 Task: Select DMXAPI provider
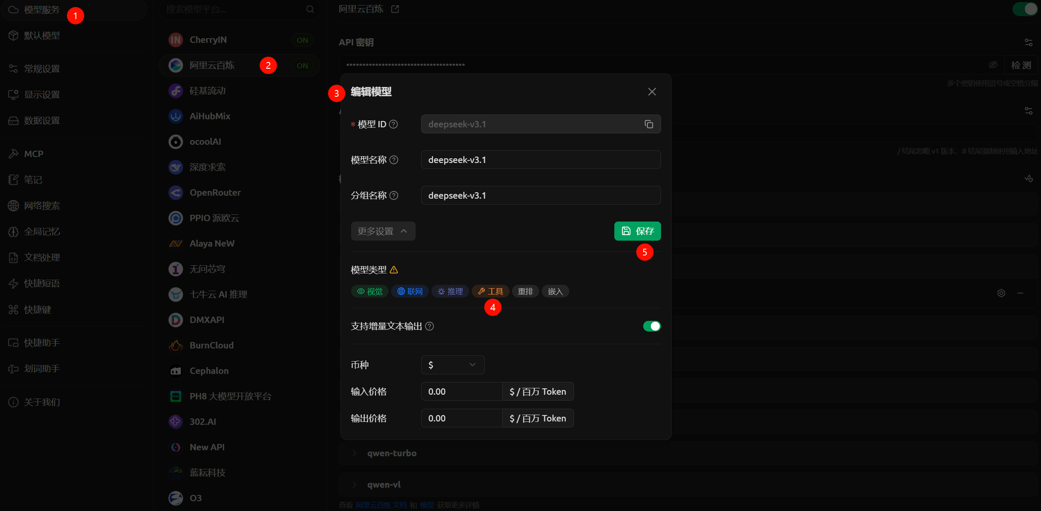click(239, 320)
